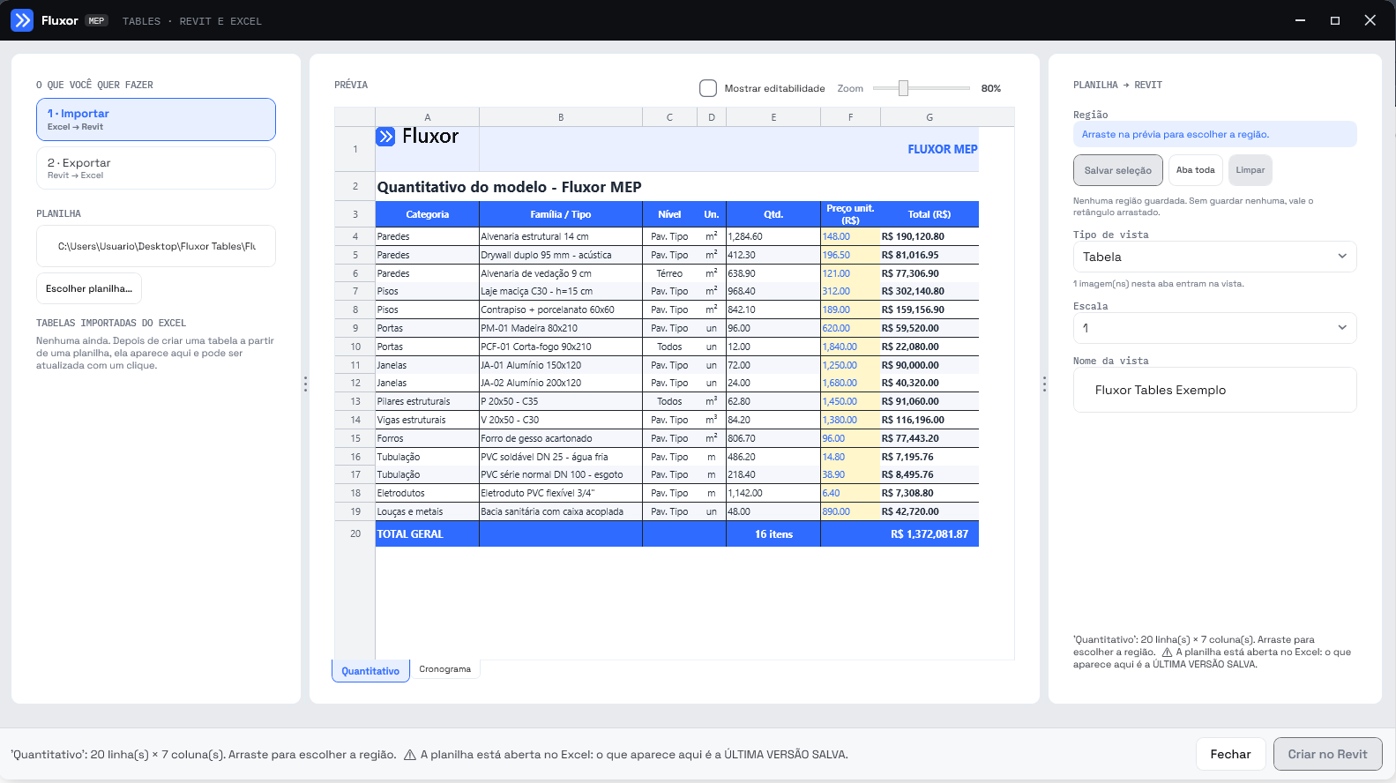This screenshot has height=783, width=1396.
Task: Select the 1 · Importar Excel → Revit option
Action: (156, 119)
